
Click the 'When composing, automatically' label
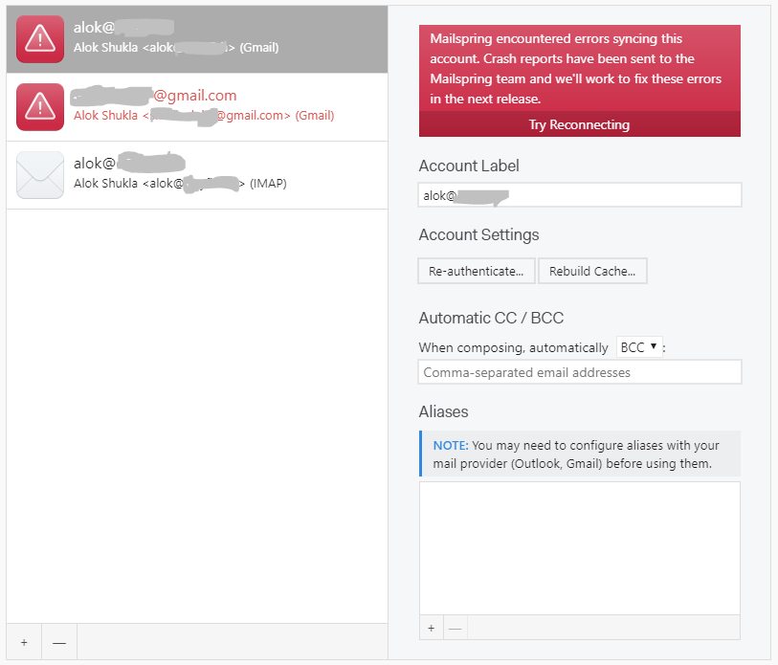pos(514,347)
